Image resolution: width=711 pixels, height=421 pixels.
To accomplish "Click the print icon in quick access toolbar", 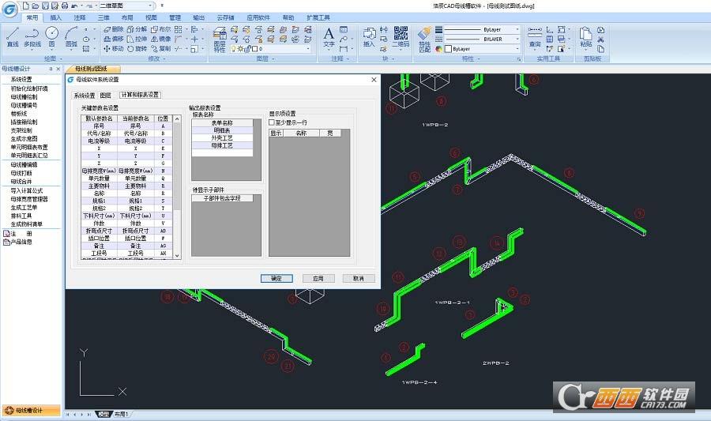I will tap(65, 6).
